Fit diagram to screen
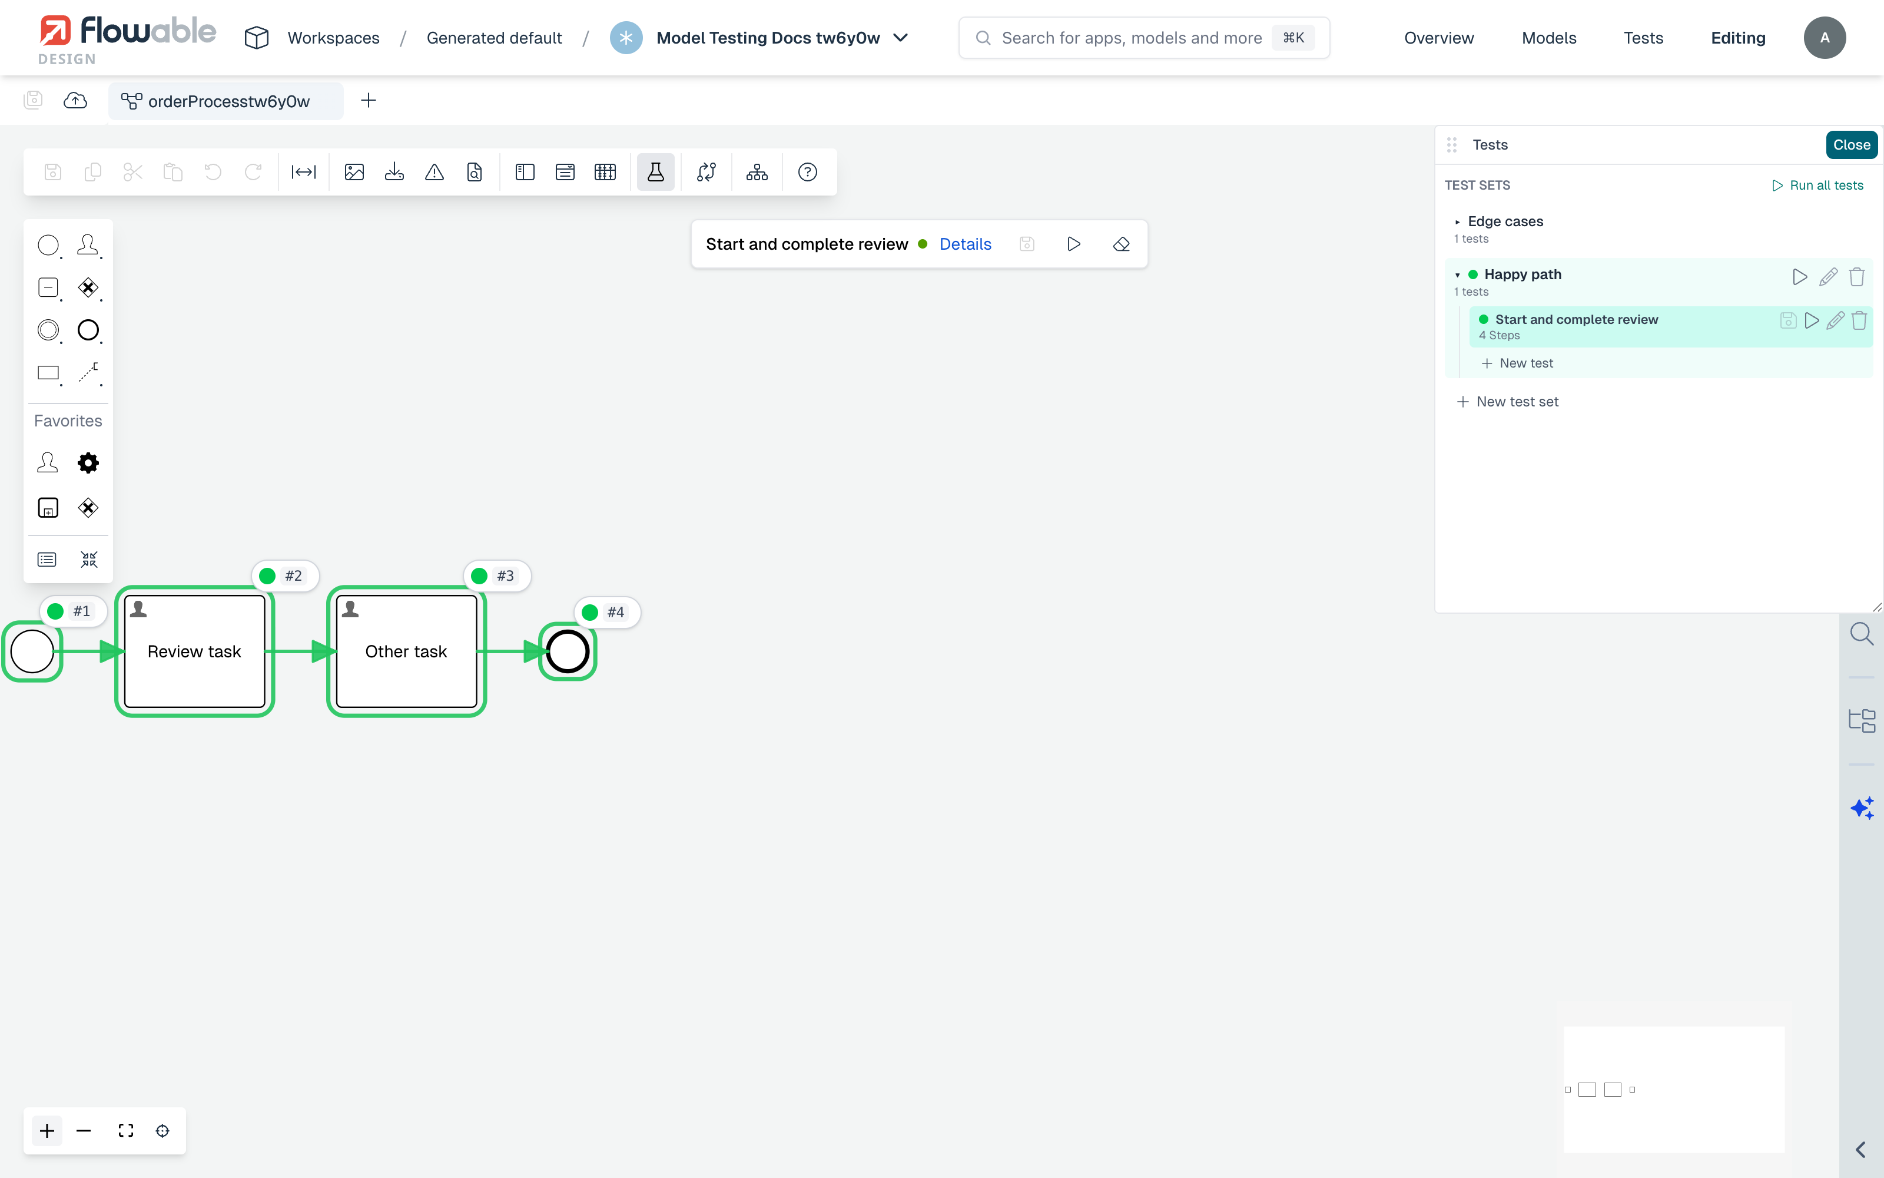 pyautogui.click(x=125, y=1130)
